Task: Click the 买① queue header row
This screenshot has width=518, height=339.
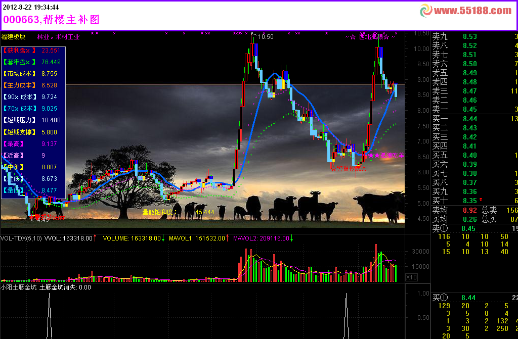Action: tap(474, 298)
